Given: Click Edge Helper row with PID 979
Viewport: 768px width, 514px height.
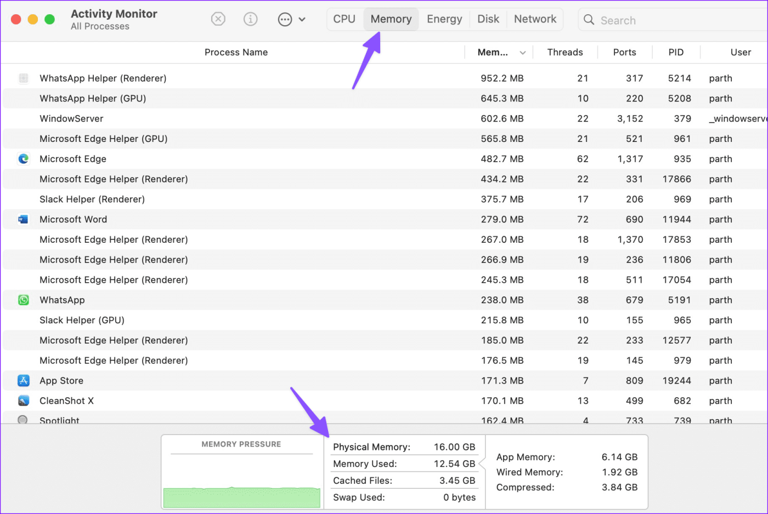Looking at the screenshot, I should 385,360.
